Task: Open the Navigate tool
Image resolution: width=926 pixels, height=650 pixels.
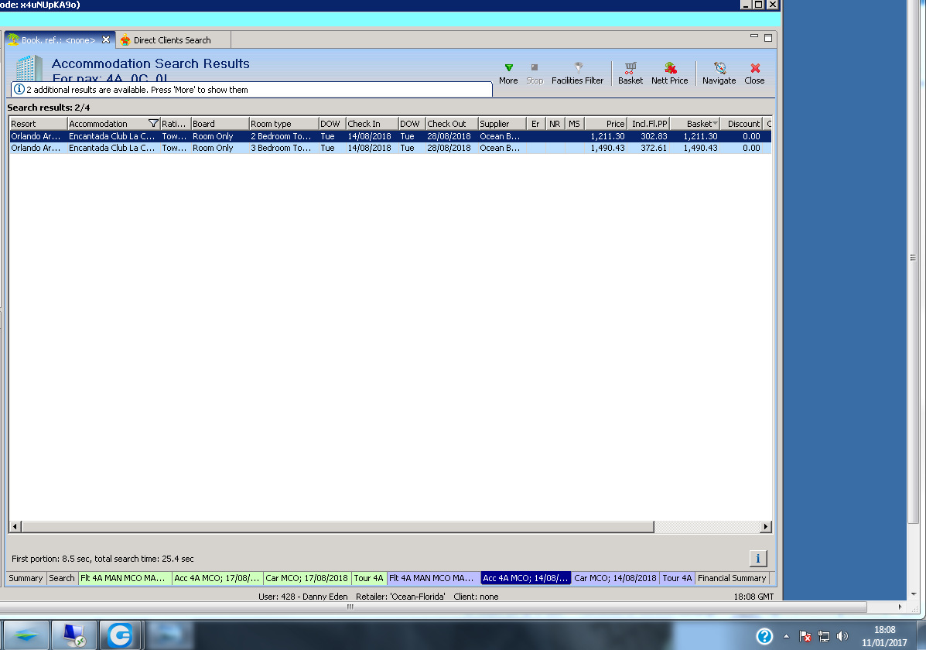Action: pos(719,74)
